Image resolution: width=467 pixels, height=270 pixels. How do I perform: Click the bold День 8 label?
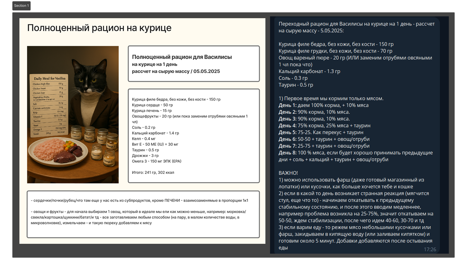pos(287,153)
